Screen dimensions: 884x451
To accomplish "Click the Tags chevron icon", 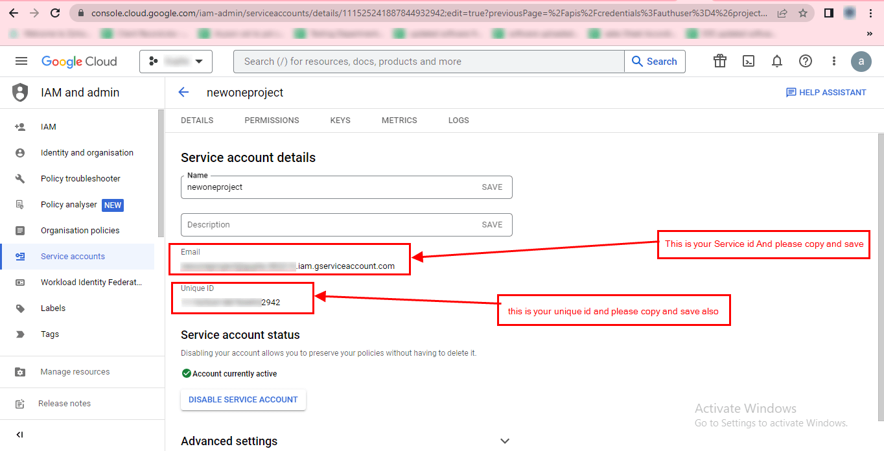I will click(x=20, y=334).
